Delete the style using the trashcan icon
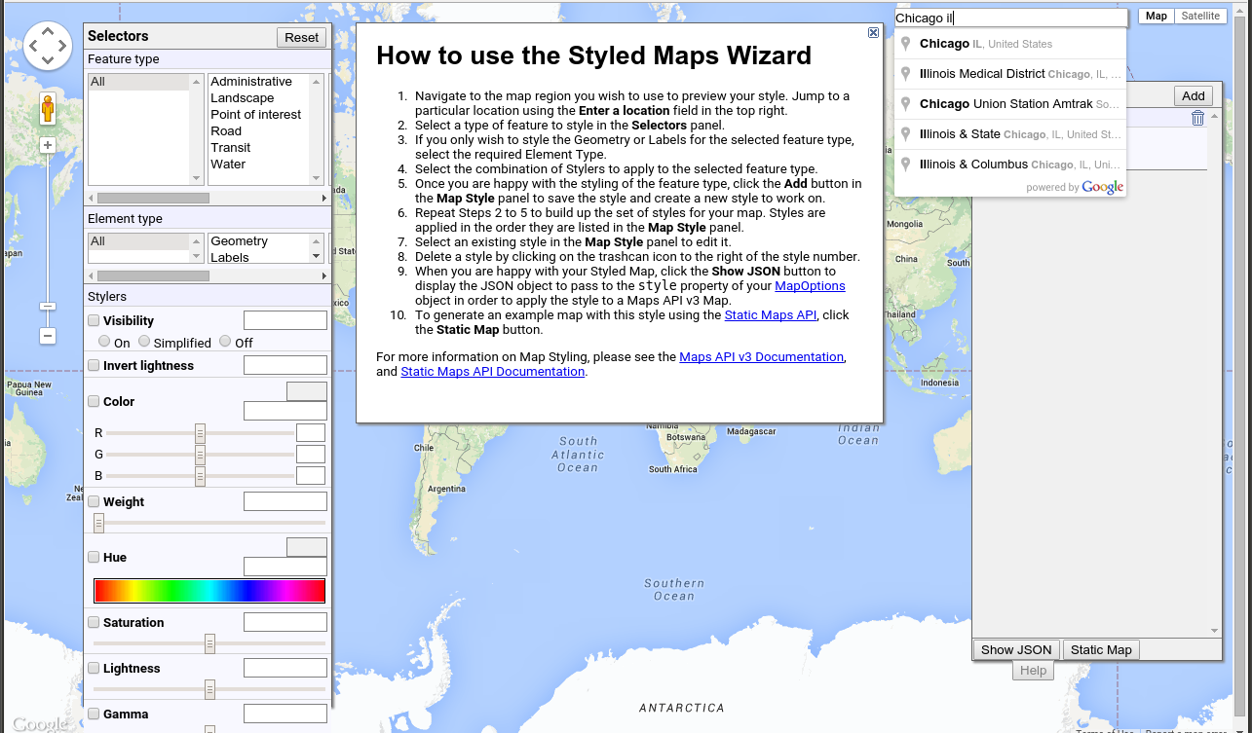The height and width of the screenshot is (733, 1252). [1198, 118]
